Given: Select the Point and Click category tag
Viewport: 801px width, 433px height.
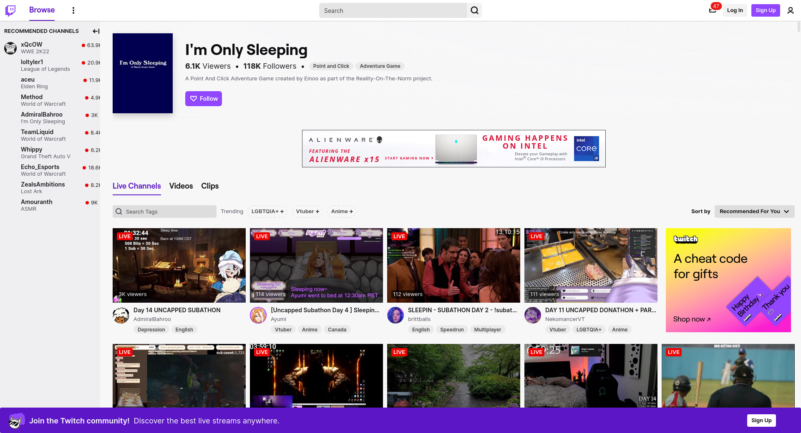Looking at the screenshot, I should click(331, 66).
